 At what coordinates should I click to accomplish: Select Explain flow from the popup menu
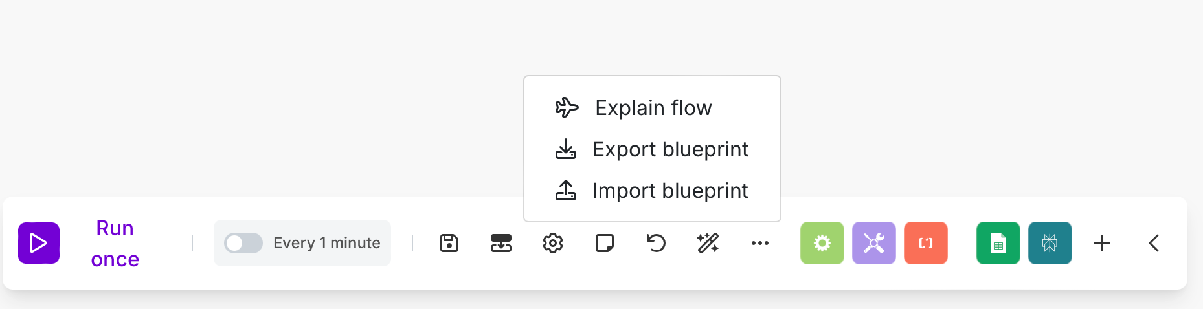(x=652, y=107)
